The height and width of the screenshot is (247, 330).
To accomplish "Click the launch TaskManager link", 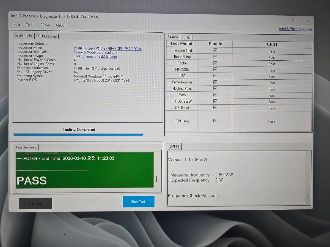I will (95, 57).
